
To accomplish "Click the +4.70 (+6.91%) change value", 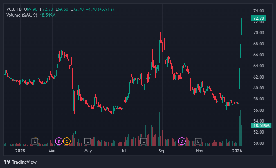I will (x=100, y=9).
